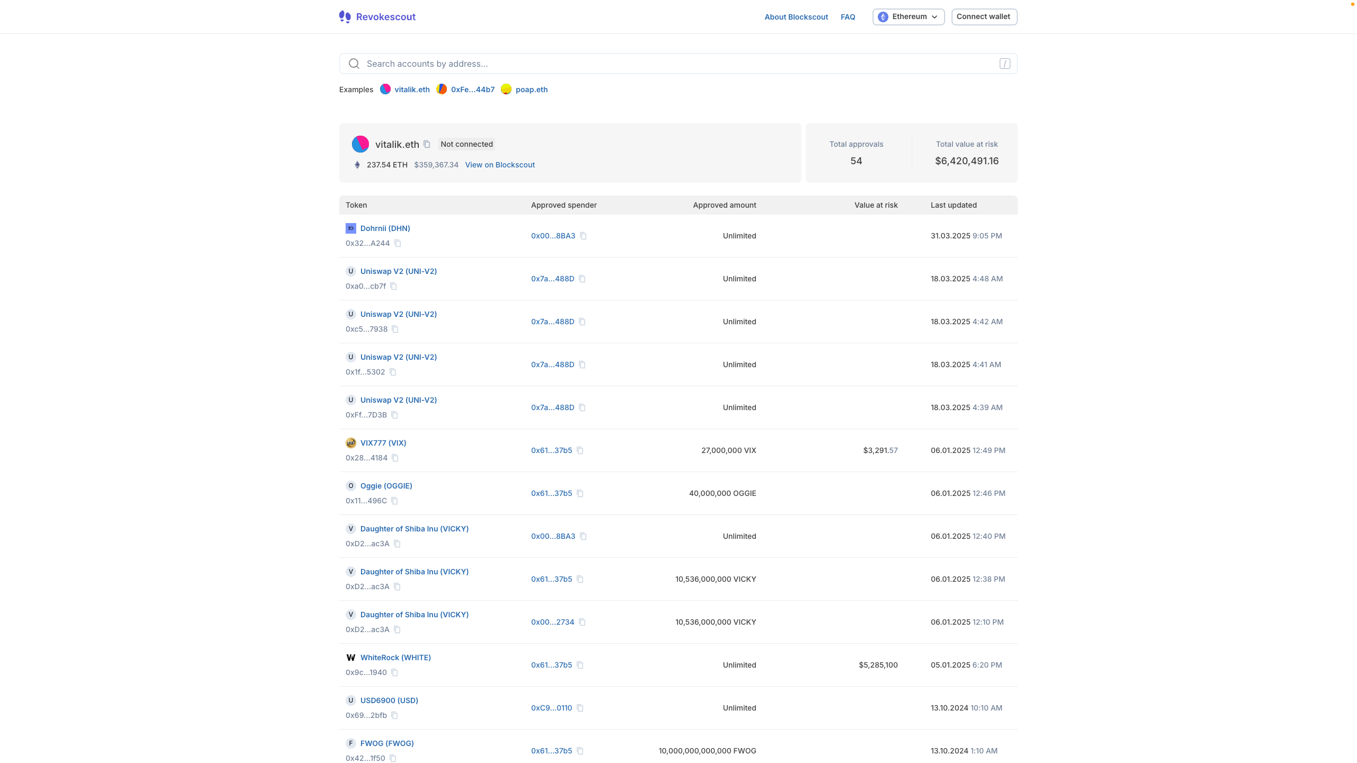This screenshot has height=763, width=1357.
Task: Copy spender 0x00...8BA3 in the VICKY row
Action: pos(583,536)
